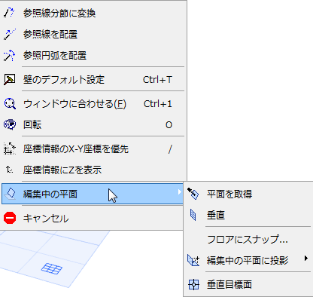Viewport: 313px width, 297px height.
Task: Click the 編集中の平面に投影 icon
Action: point(193,260)
